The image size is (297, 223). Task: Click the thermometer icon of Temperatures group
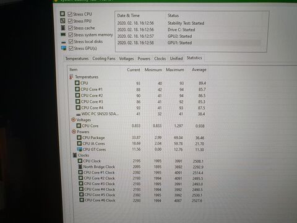[71, 77]
